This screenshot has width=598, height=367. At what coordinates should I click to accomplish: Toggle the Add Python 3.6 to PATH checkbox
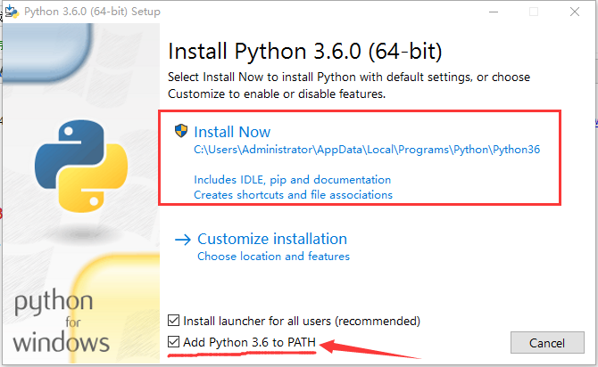[x=173, y=342]
